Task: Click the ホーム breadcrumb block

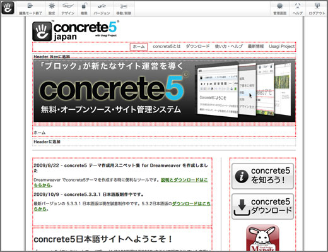Action: point(164,131)
